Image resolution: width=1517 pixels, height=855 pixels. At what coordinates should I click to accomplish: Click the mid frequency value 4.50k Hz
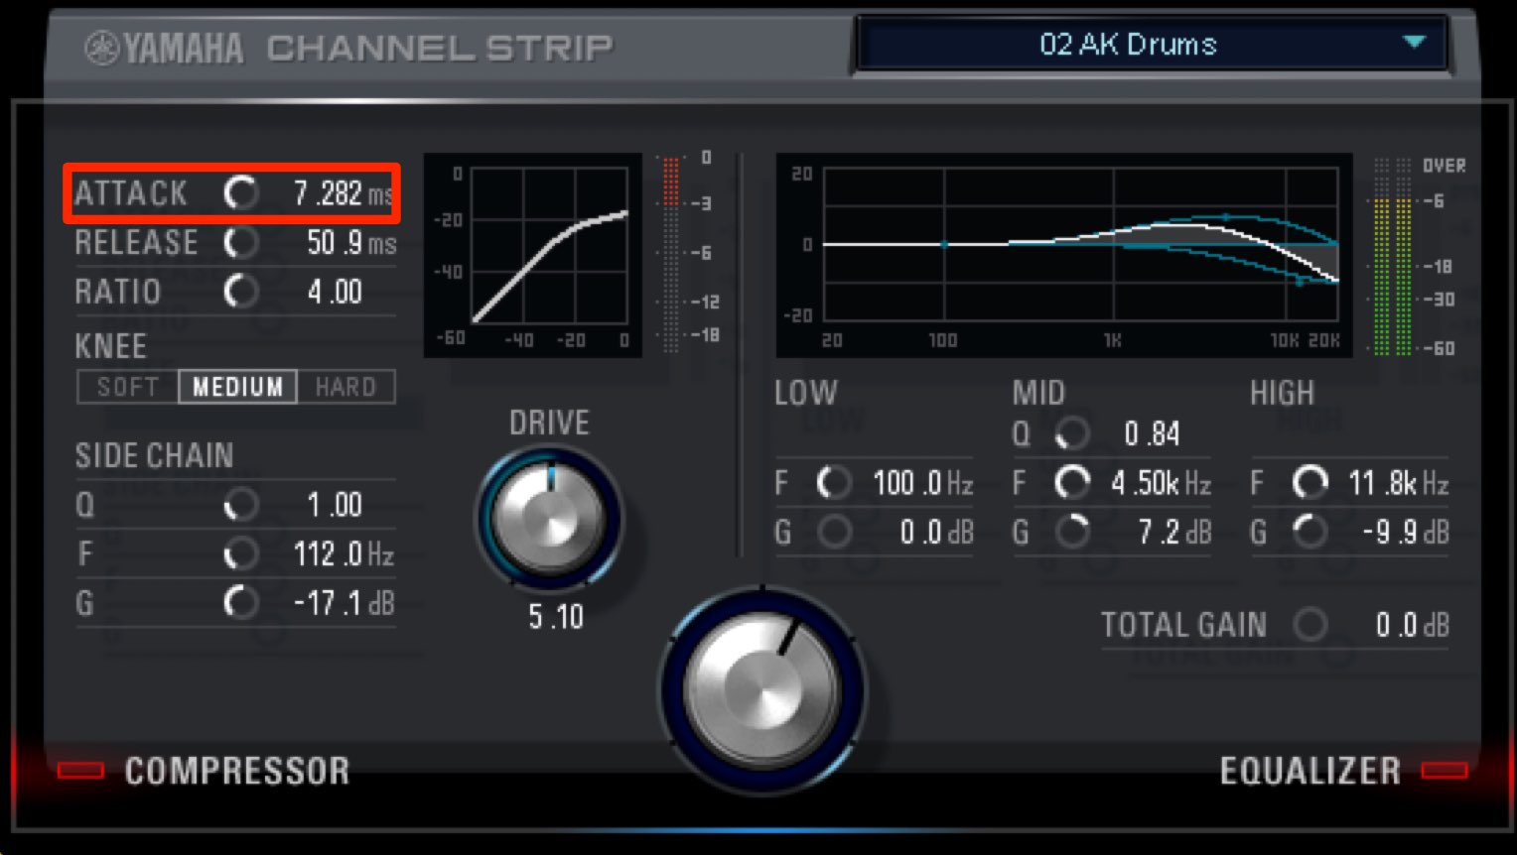(1161, 483)
